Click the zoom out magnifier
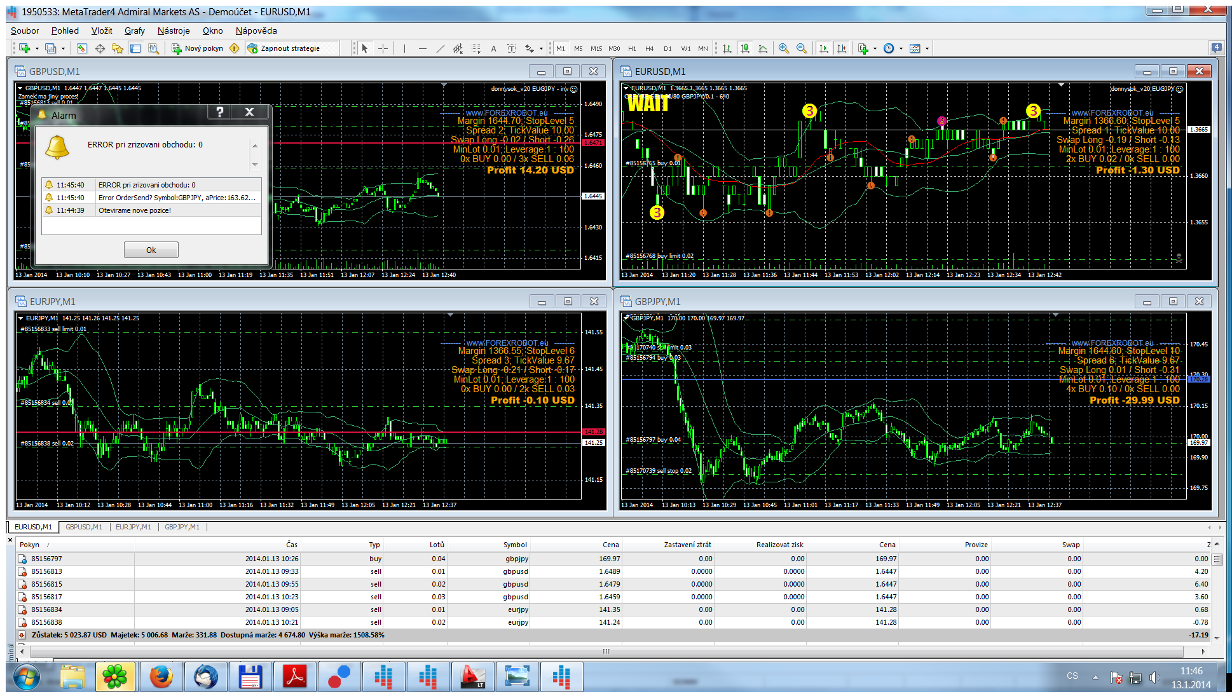Viewport: 1232px width, 694px height. coord(802,48)
